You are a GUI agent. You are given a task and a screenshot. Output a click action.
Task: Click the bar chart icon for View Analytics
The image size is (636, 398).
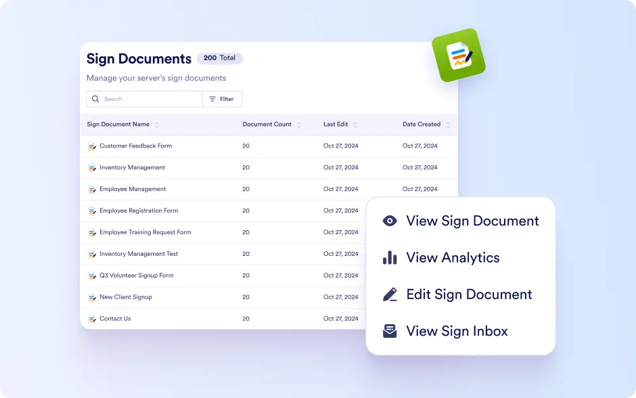point(390,258)
